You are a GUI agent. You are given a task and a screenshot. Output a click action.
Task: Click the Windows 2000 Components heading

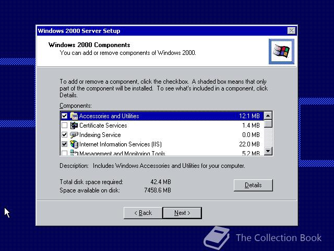coord(89,45)
